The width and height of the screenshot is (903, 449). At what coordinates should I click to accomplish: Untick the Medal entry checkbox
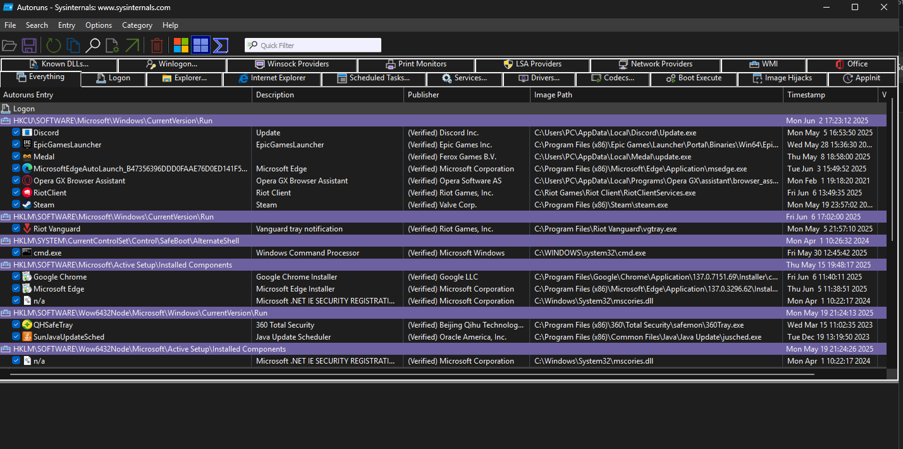point(16,157)
